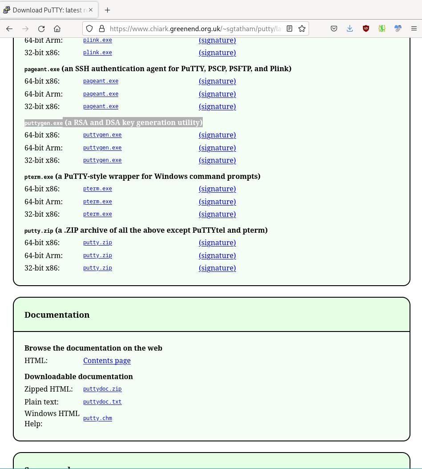Save page to Pocket
Image resolution: width=422 pixels, height=469 pixels.
334,29
